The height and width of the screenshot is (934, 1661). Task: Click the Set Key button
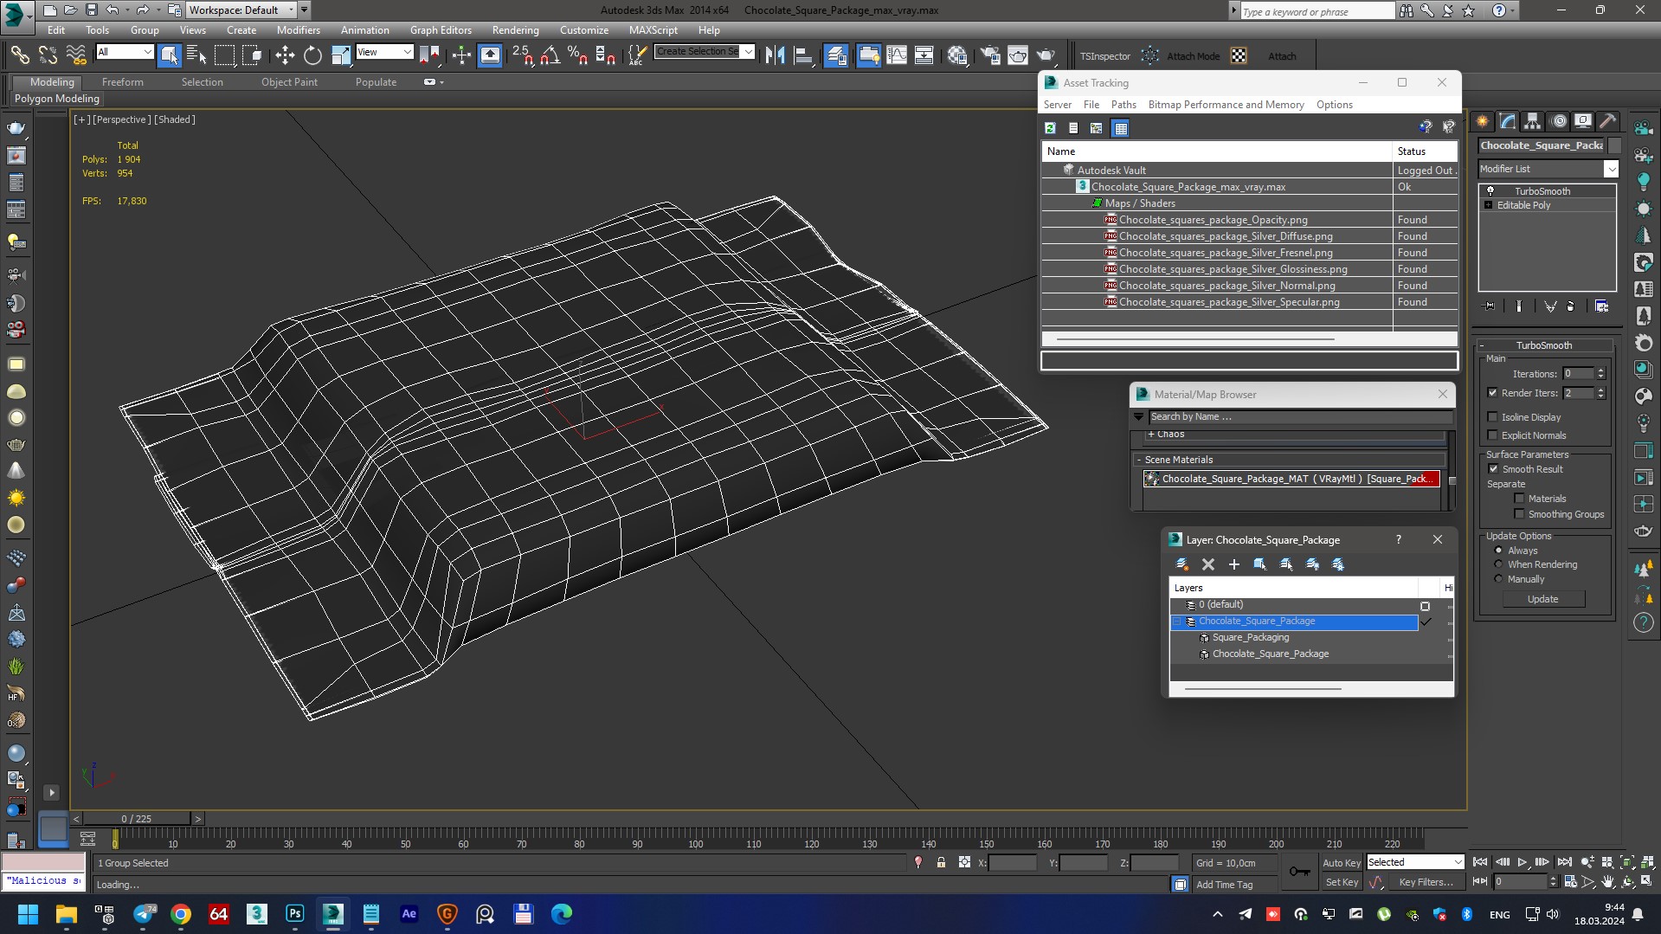pyautogui.click(x=1342, y=882)
